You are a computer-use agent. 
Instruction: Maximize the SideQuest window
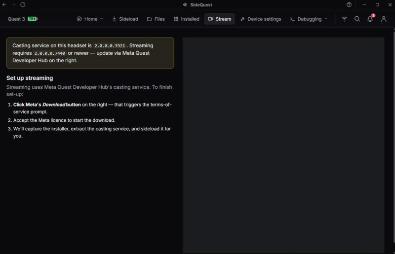(377, 5)
